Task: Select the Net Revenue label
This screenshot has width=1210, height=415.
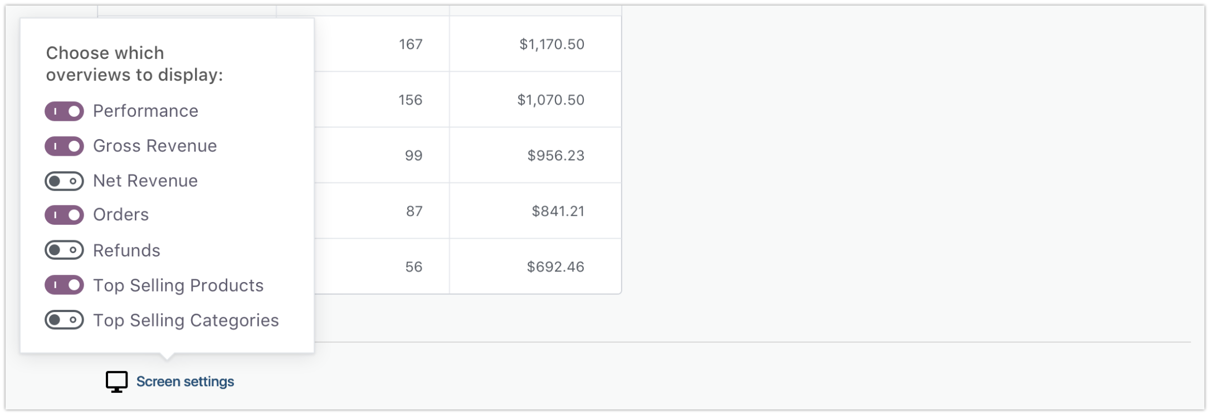Action: point(145,180)
